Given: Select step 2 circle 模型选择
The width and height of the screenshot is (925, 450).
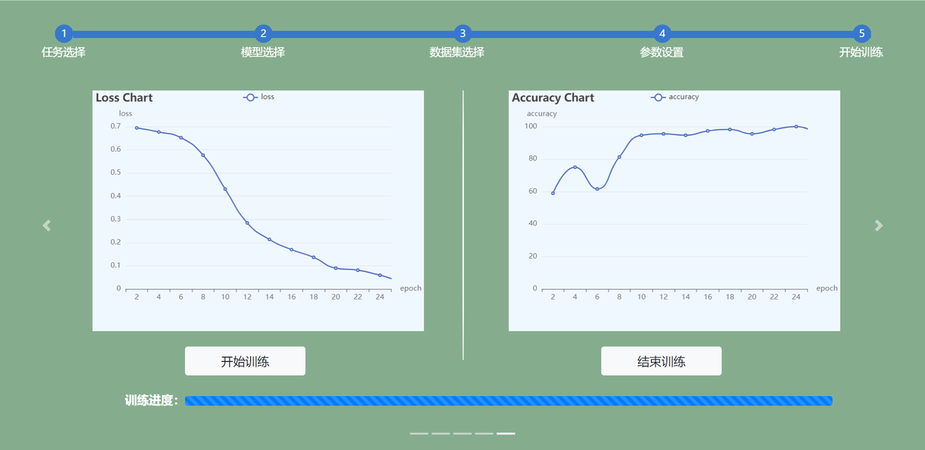Looking at the screenshot, I should click(263, 34).
